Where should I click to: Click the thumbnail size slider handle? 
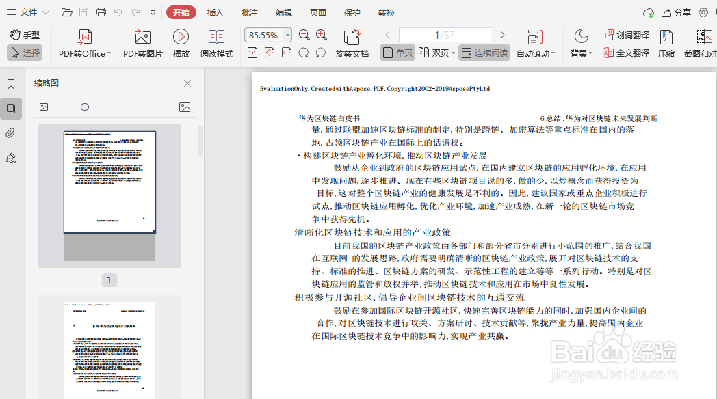tap(85, 107)
